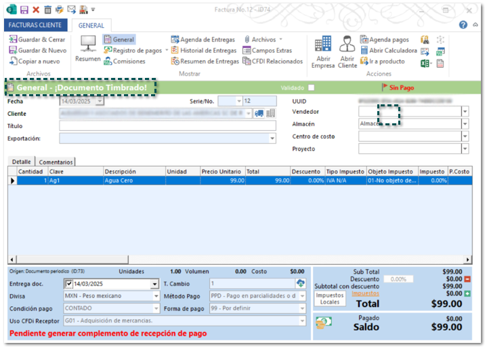Click the help question mark icon
This screenshot has width=487, height=349.
[x=464, y=24]
